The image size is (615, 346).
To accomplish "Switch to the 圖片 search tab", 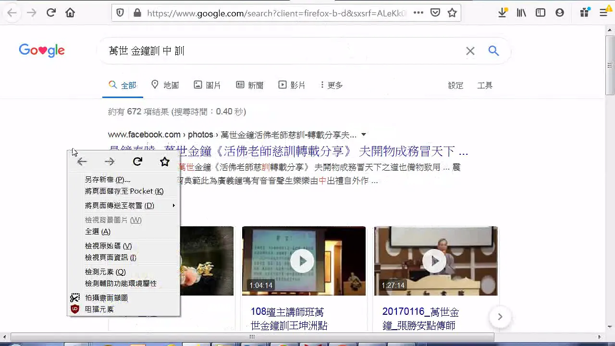I will 207,85.
